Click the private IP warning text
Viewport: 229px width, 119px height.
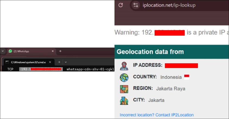(172, 33)
